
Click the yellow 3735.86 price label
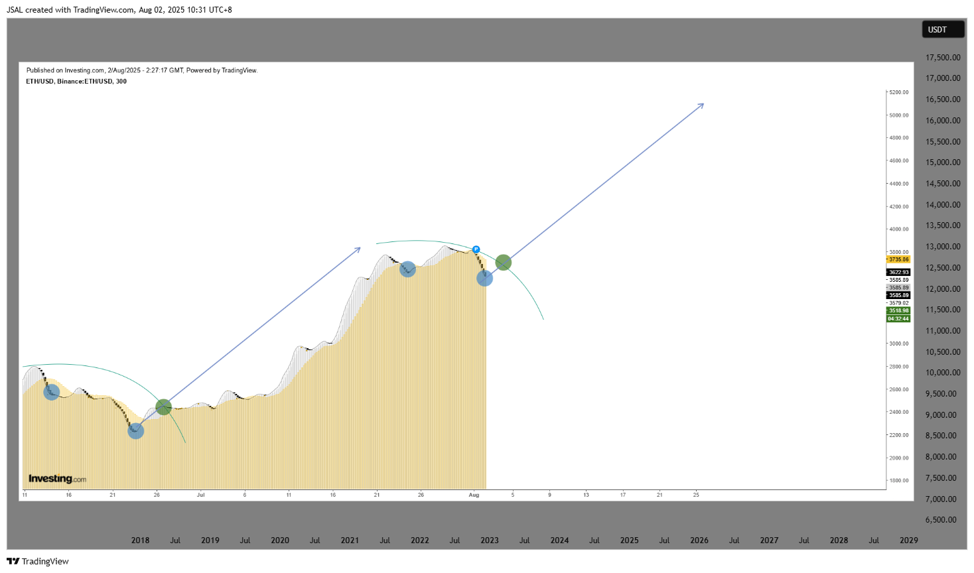[x=898, y=259]
